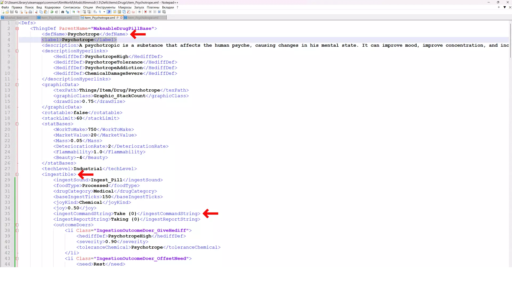Open the Кодировки menu
The width and height of the screenshot is (512, 288).
coord(52,7)
